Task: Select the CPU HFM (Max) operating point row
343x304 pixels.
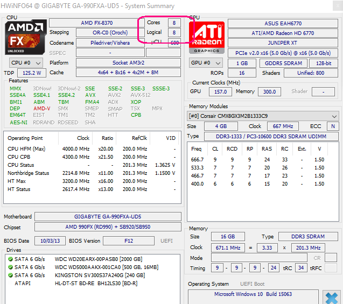Action: 92,149
